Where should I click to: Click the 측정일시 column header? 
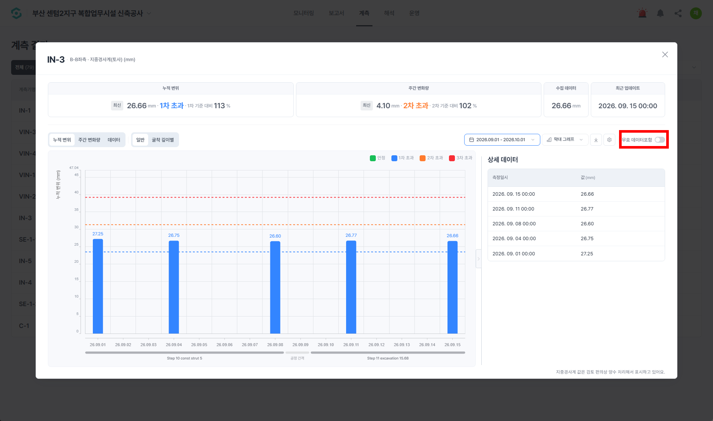click(x=500, y=178)
